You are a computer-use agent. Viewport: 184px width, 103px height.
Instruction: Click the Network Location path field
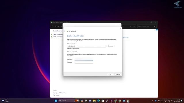pos(86,46)
